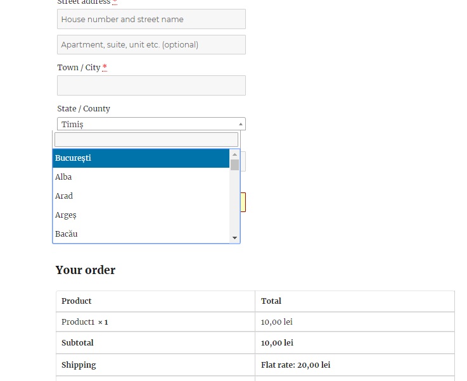Choose Bacău in the county list
Screen dimensions: 467x381
click(x=141, y=234)
